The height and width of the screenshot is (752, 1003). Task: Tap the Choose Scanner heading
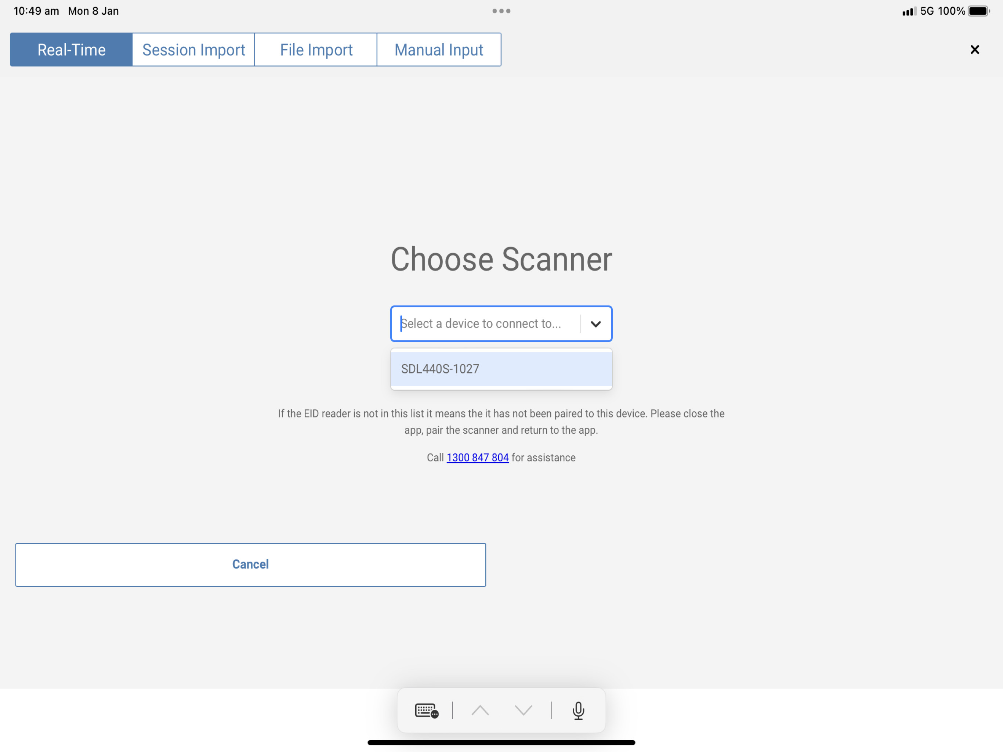pos(501,259)
